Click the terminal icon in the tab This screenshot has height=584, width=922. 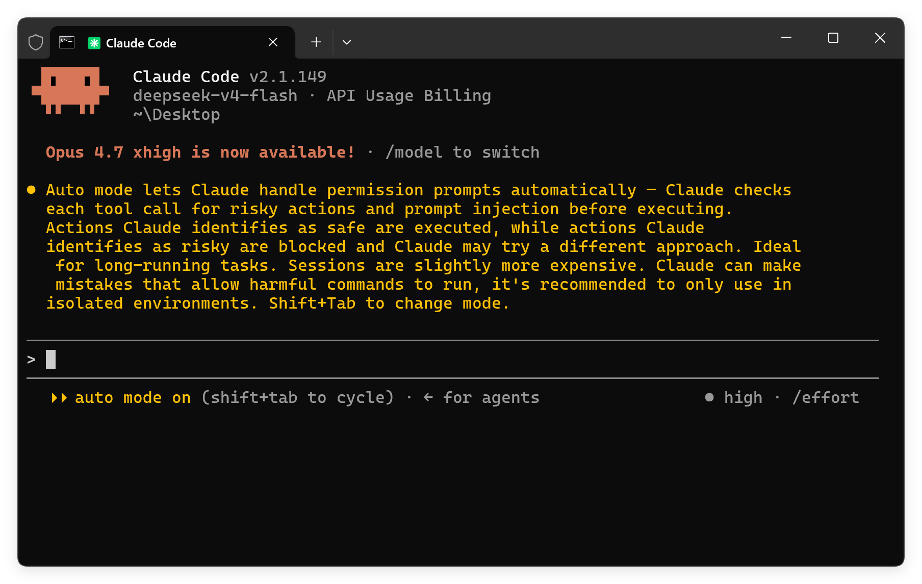point(67,42)
